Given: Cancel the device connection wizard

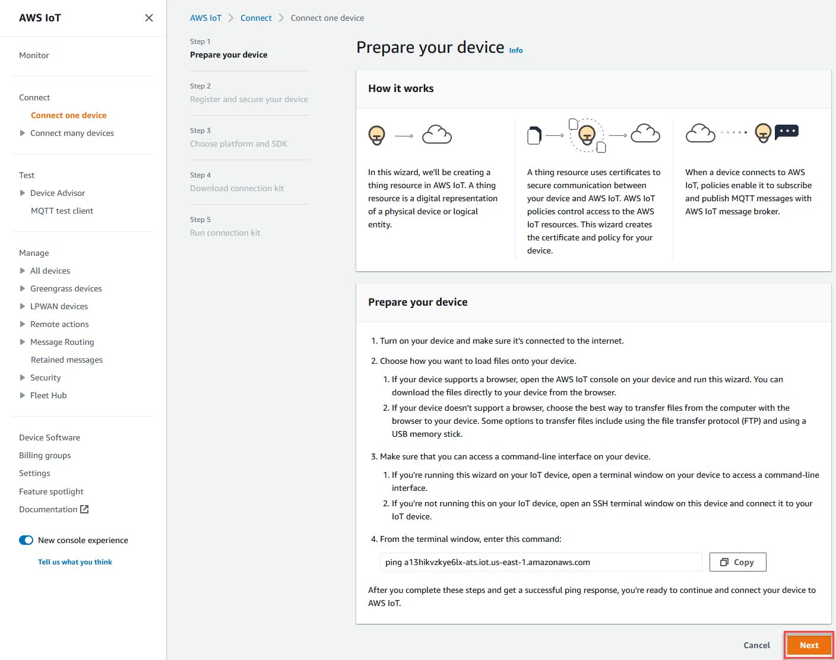Looking at the screenshot, I should [756, 645].
